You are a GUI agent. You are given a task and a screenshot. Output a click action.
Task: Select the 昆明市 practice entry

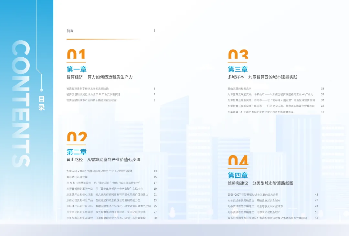[x=271, y=106]
